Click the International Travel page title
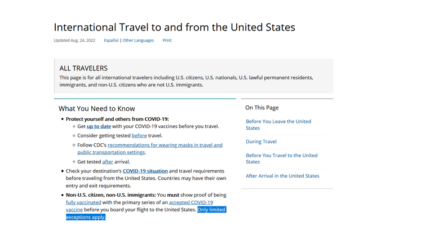The height and width of the screenshot is (252, 434). coord(174,27)
